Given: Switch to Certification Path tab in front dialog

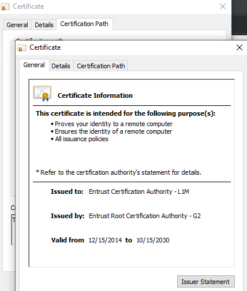Looking at the screenshot, I should pyautogui.click(x=101, y=66).
